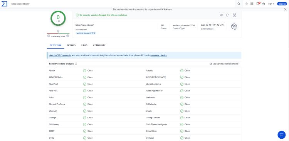Screen dimensions: 289x141
Task: Click 'Do you want to automate checks?'
Action: pos(225,64)
